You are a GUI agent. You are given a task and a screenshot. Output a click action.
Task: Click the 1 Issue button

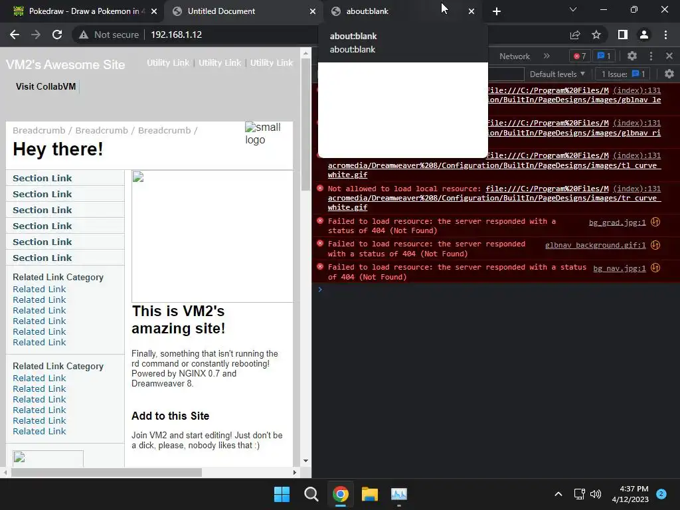(623, 74)
